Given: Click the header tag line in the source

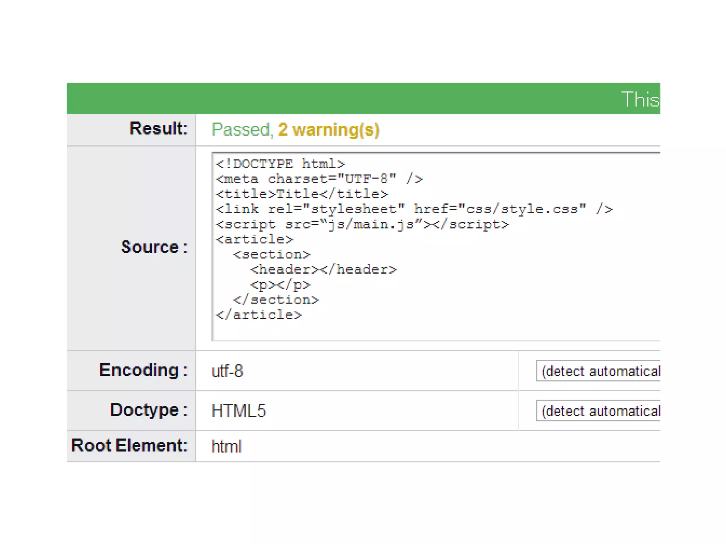Looking at the screenshot, I should pyautogui.click(x=323, y=270).
